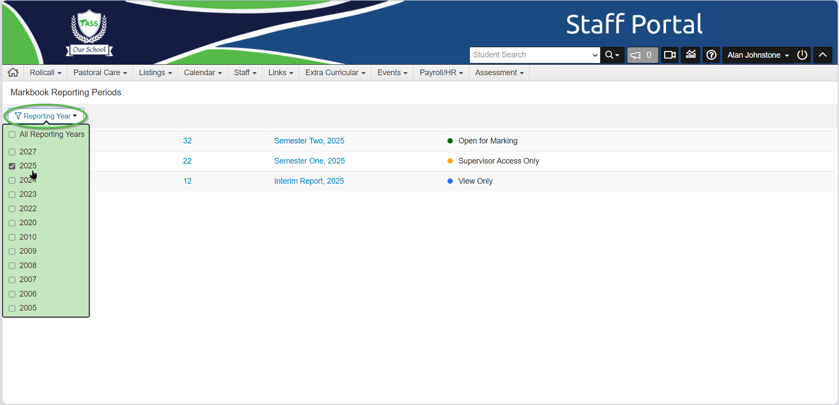Toggle the Reporting Year filter dropdown
Viewport: 839px width, 405px height.
[46, 116]
